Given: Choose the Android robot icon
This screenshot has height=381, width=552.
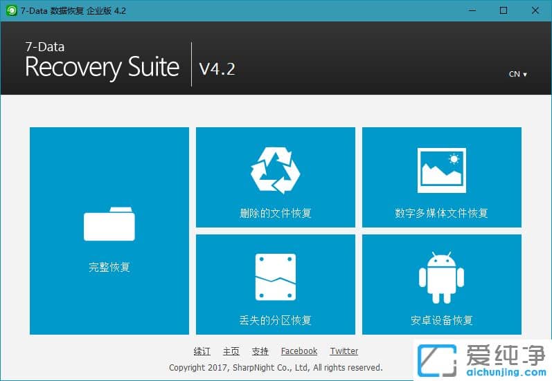Looking at the screenshot, I should (441, 277).
